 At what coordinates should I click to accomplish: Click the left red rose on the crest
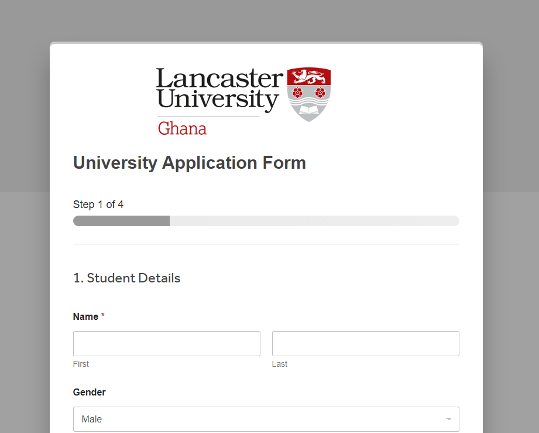coord(297,93)
